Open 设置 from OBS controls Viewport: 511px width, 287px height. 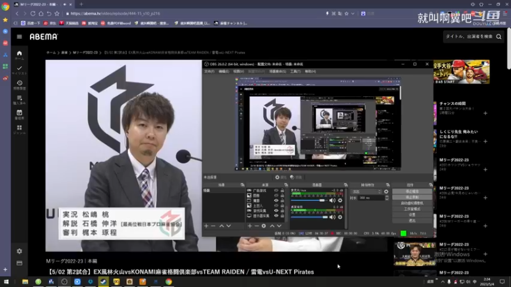(412, 215)
